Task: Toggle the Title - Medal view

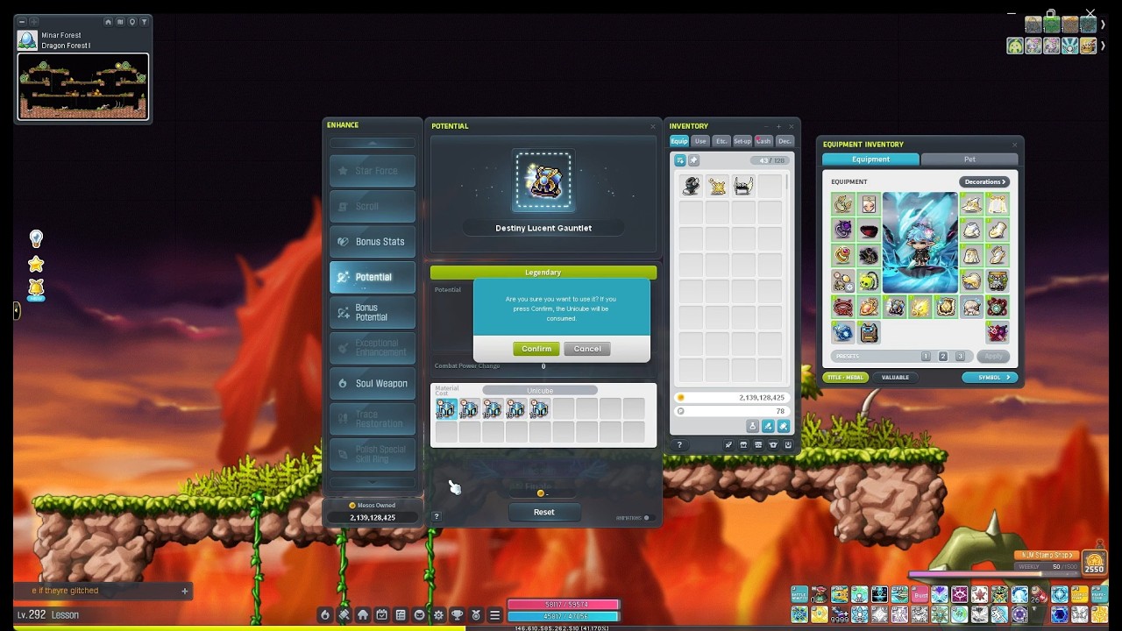Action: tap(845, 378)
